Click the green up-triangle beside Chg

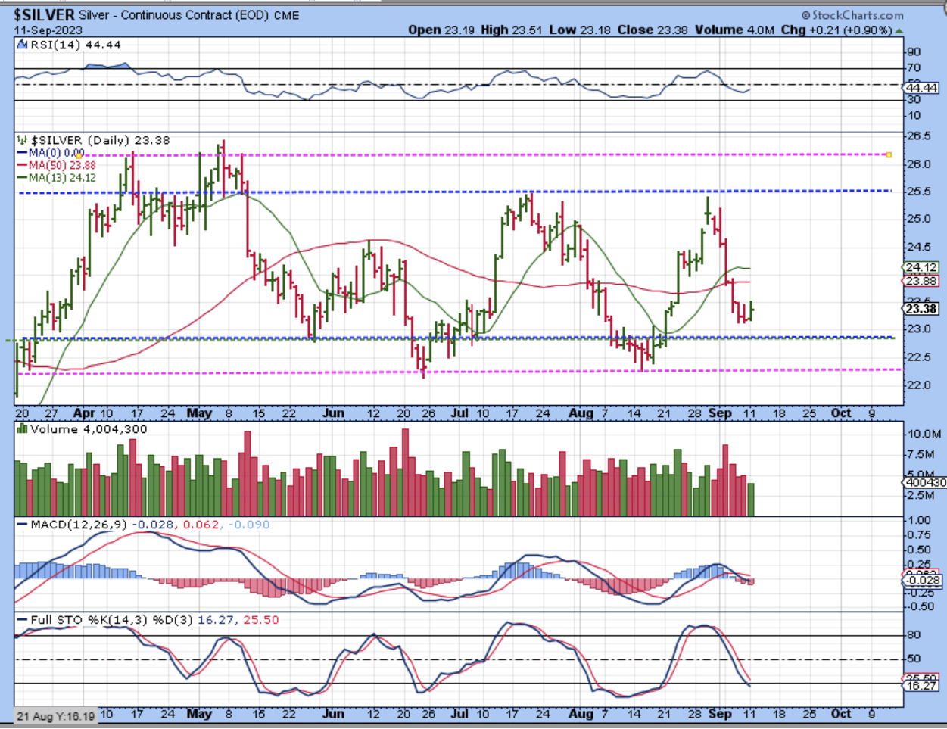(899, 31)
